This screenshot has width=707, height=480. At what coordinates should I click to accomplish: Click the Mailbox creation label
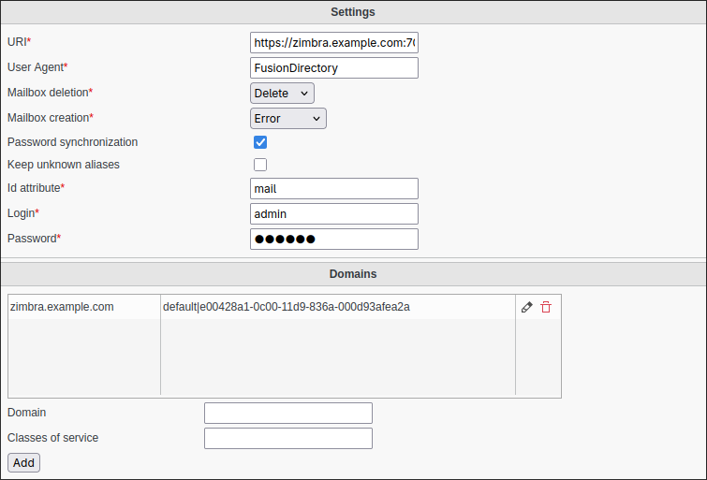tap(51, 118)
